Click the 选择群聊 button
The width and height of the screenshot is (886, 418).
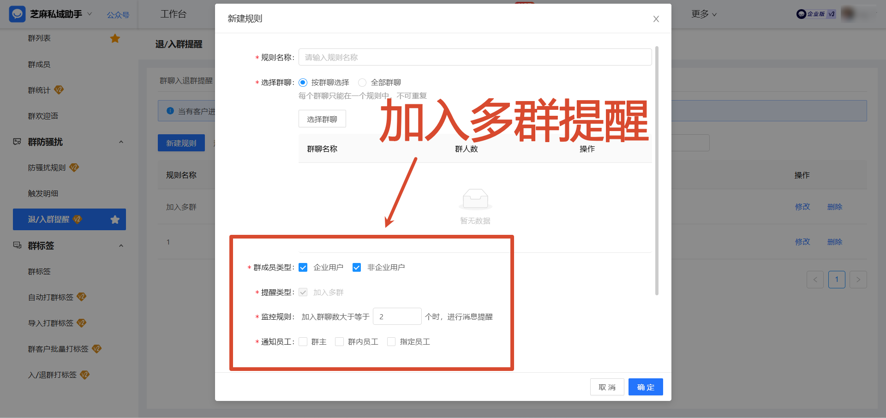[322, 119]
